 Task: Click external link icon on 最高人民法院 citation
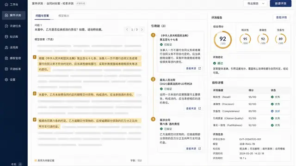[199, 108]
